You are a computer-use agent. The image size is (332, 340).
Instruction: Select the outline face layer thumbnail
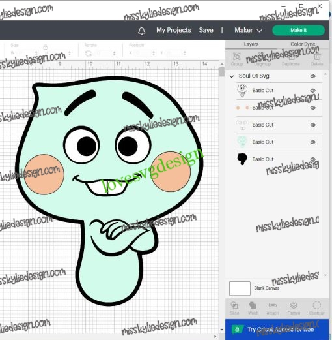(242, 90)
